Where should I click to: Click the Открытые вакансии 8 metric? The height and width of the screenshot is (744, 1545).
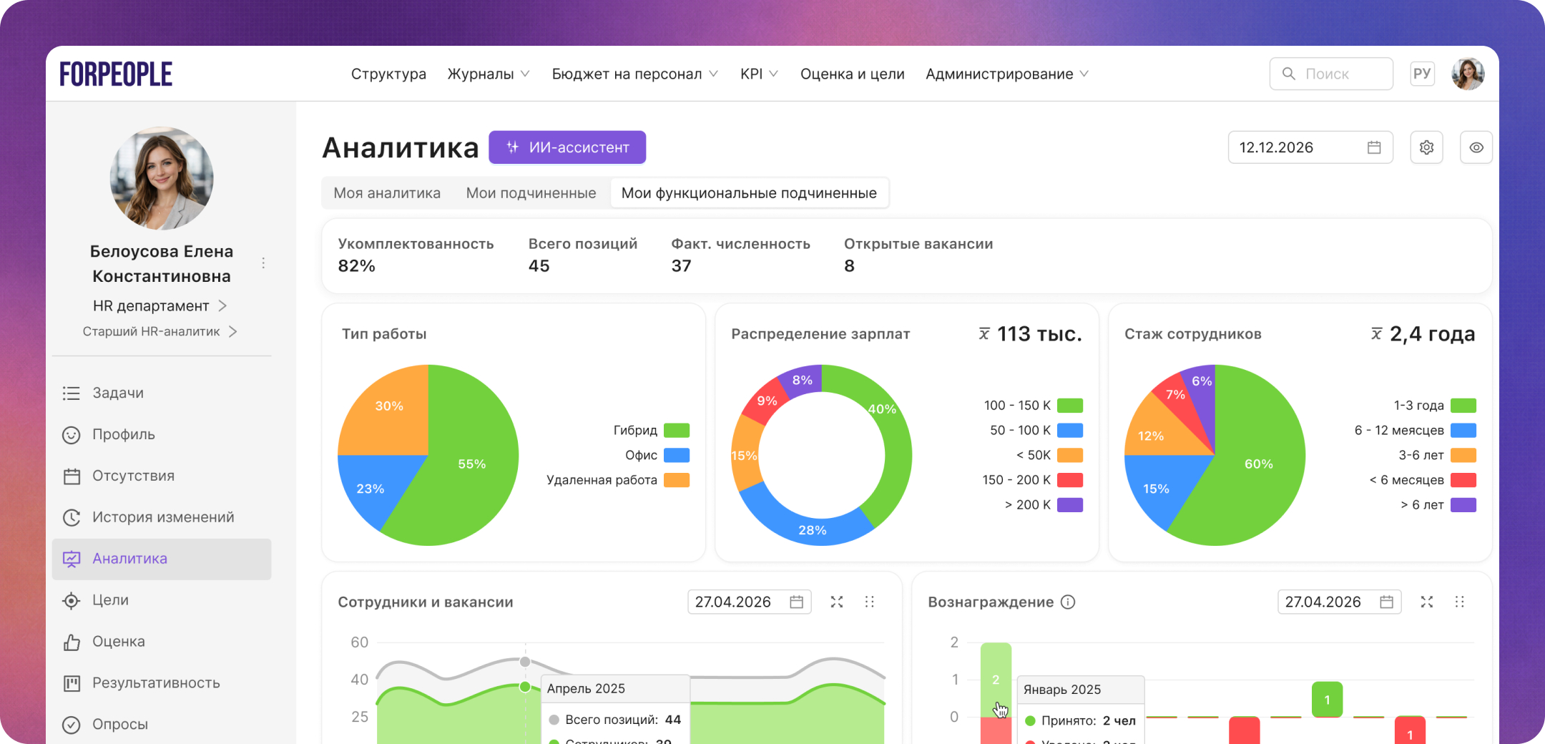tap(918, 255)
